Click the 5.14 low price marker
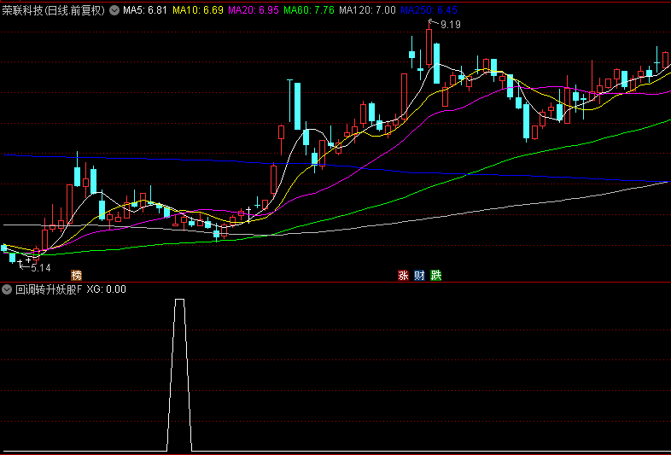Image resolution: width=671 pixels, height=455 pixels. pos(40,267)
